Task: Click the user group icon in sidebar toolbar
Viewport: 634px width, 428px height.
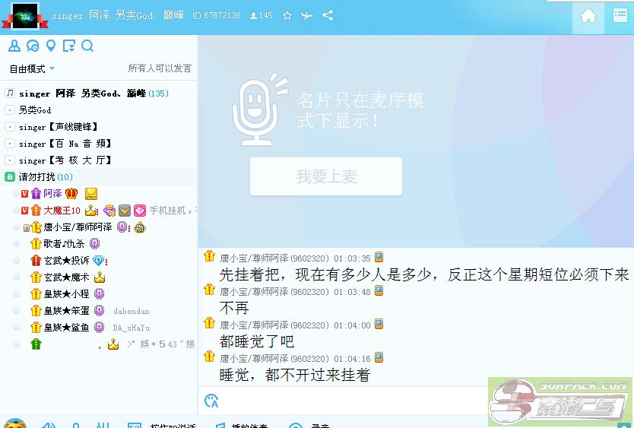Action: [x=14, y=46]
